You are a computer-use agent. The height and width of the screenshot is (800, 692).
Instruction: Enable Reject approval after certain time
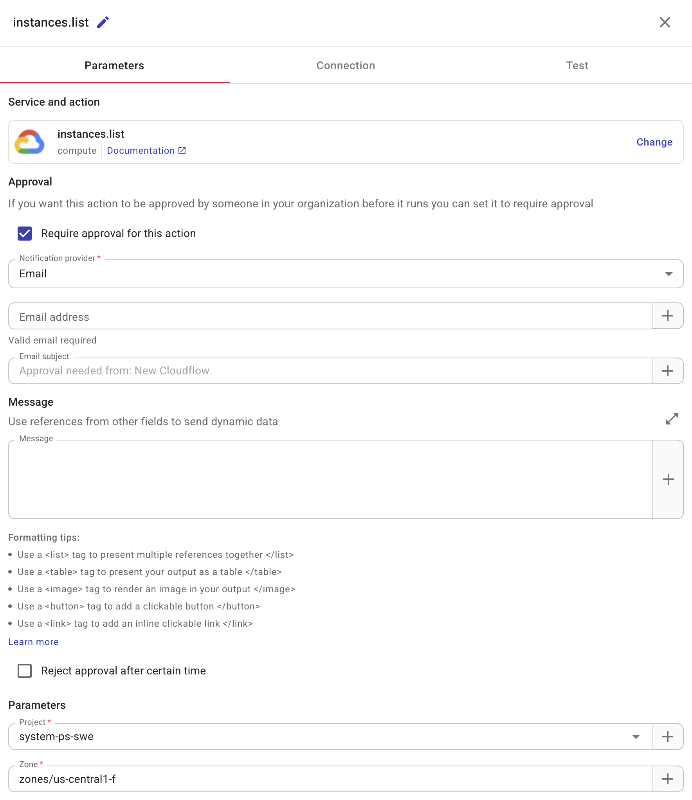(x=25, y=671)
